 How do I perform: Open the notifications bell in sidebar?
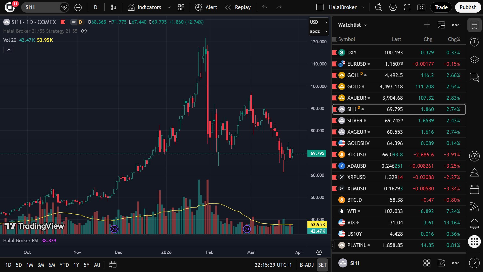coord(474,223)
